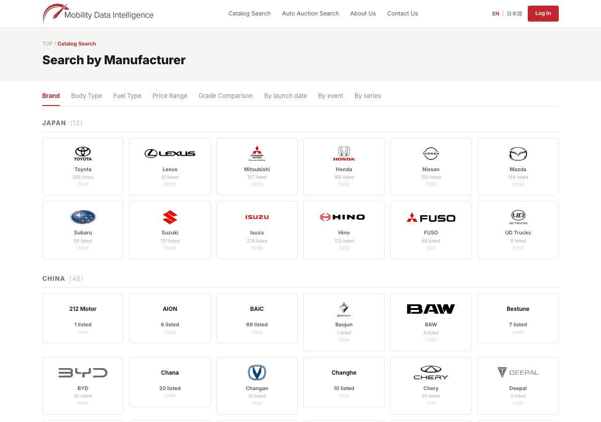The image size is (601, 422).
Task: Click the red Log In button
Action: [x=543, y=14]
